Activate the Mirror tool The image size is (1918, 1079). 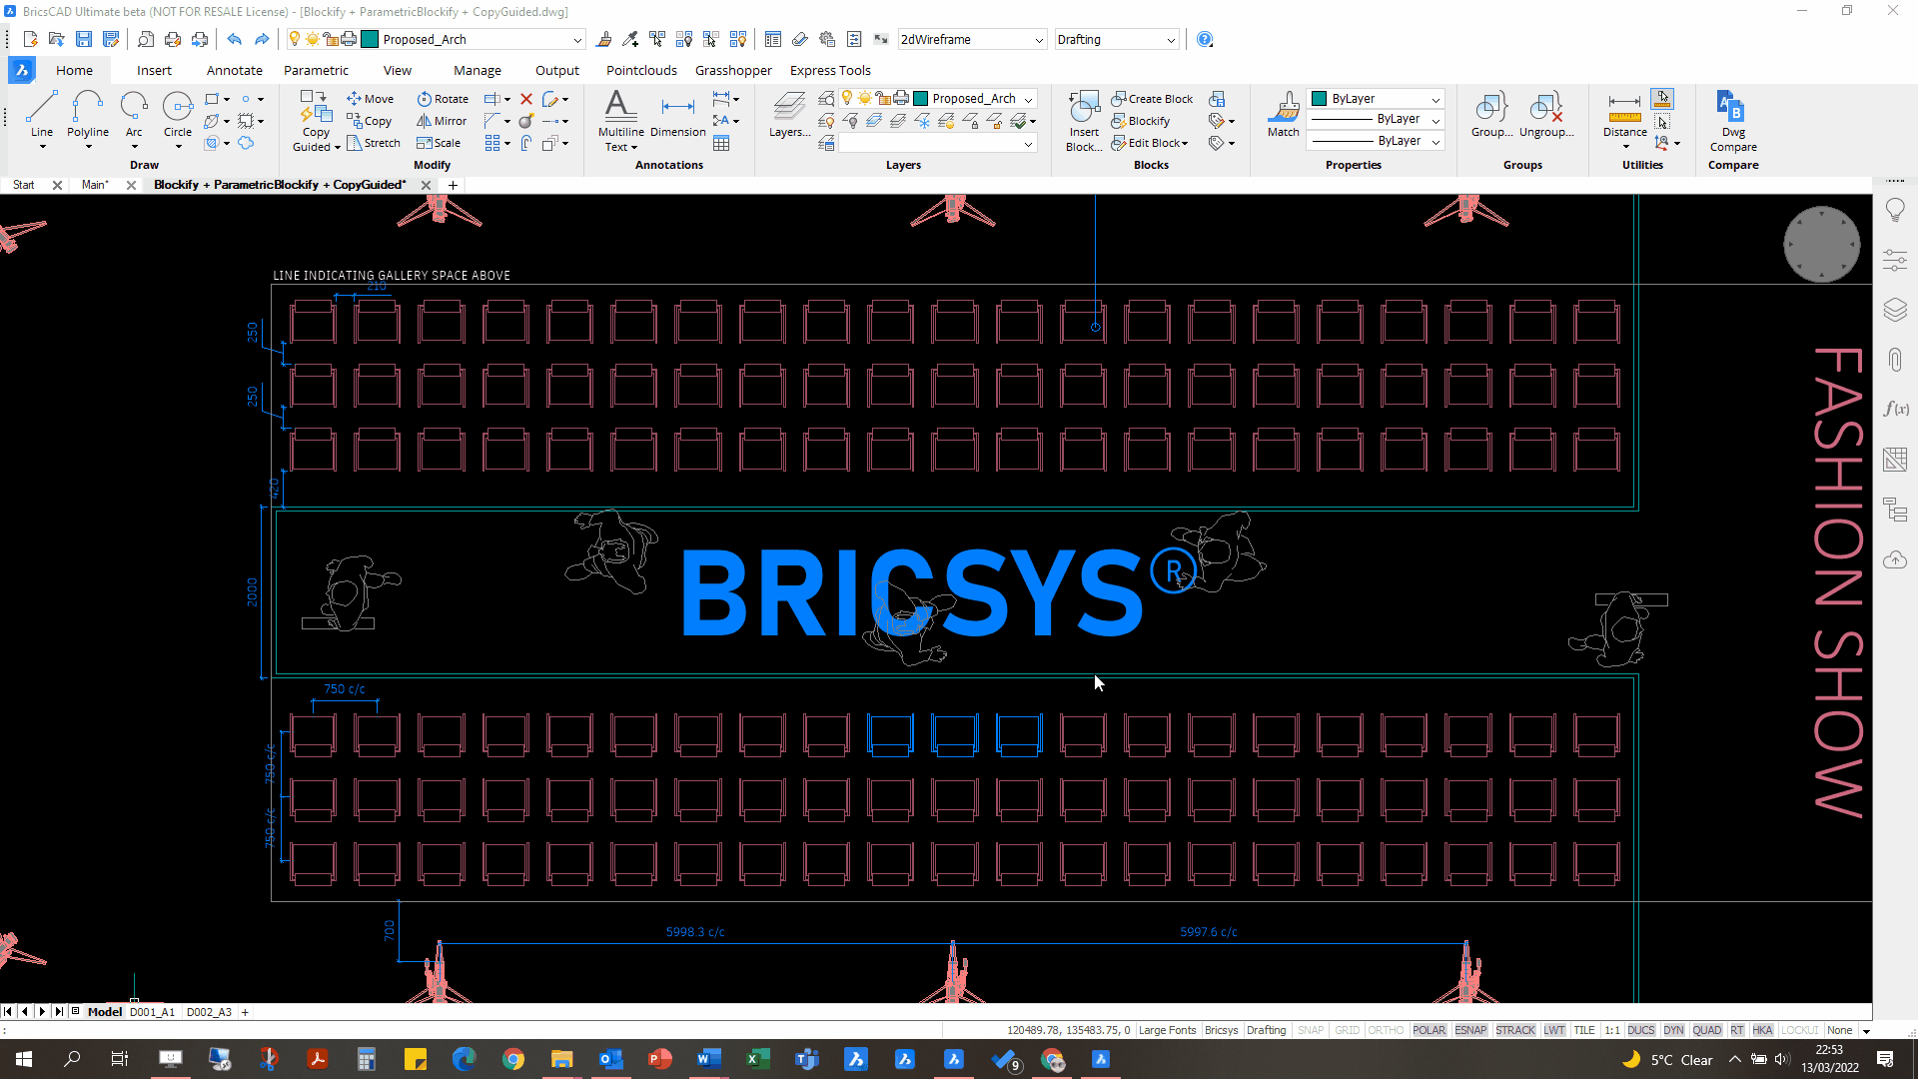(442, 121)
